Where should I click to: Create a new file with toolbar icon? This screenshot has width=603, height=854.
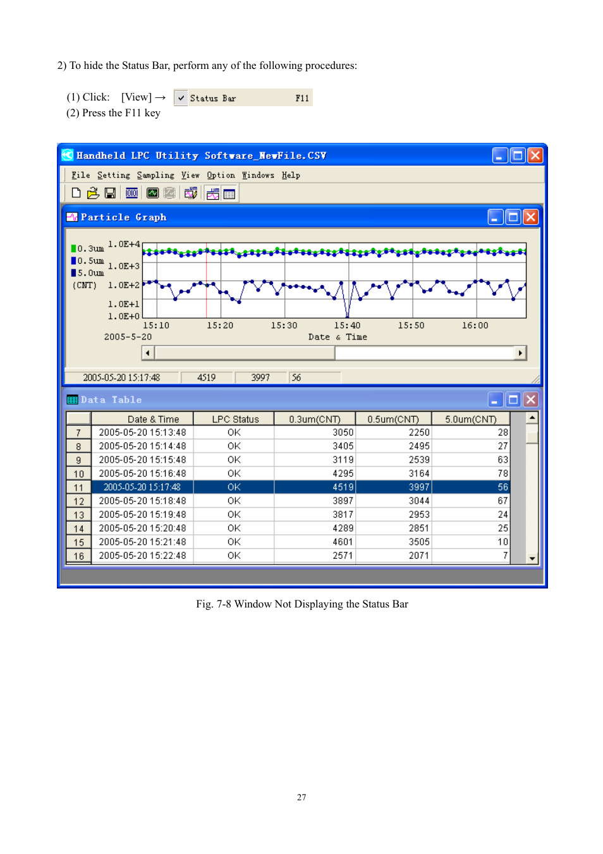tap(76, 193)
